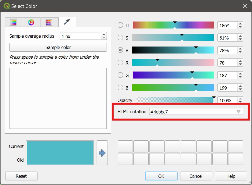The width and height of the screenshot is (252, 185).
Task: Increase the blue value with up arrow
Action: point(240,86)
